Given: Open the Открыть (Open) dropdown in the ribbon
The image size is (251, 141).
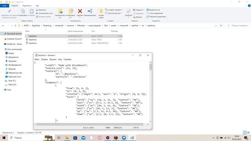Looking at the screenshot, I should coord(138,10).
